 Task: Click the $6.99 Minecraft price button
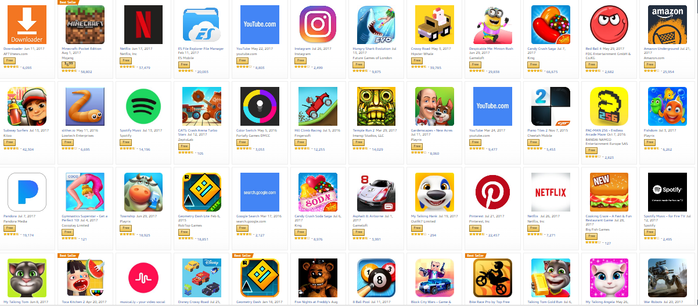68,64
